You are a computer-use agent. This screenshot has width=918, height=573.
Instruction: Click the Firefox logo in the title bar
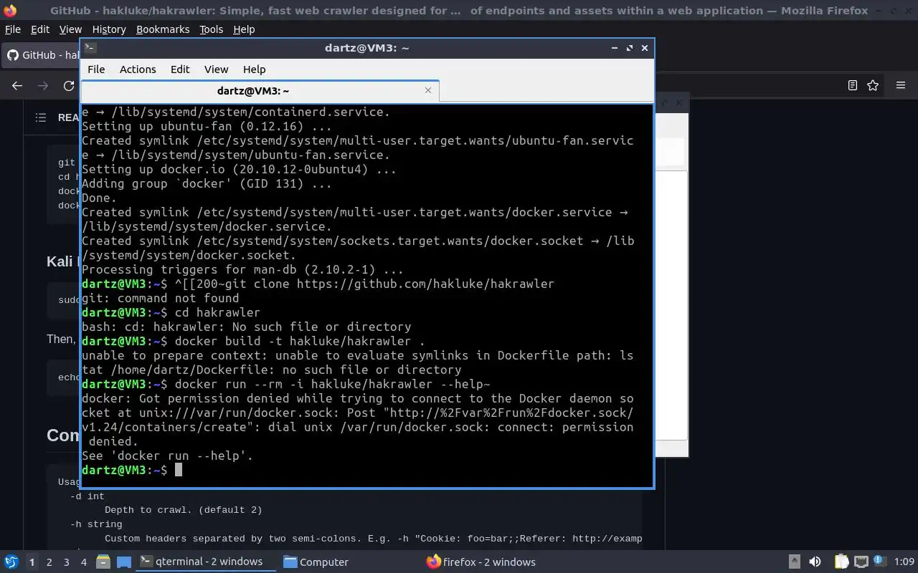pos(10,10)
